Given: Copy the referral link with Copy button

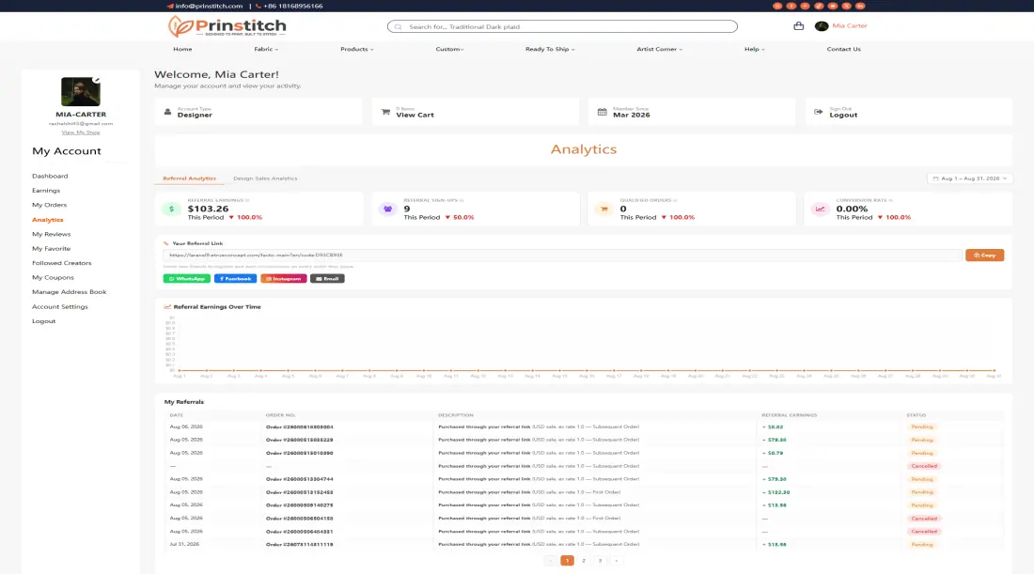Looking at the screenshot, I should [x=984, y=255].
